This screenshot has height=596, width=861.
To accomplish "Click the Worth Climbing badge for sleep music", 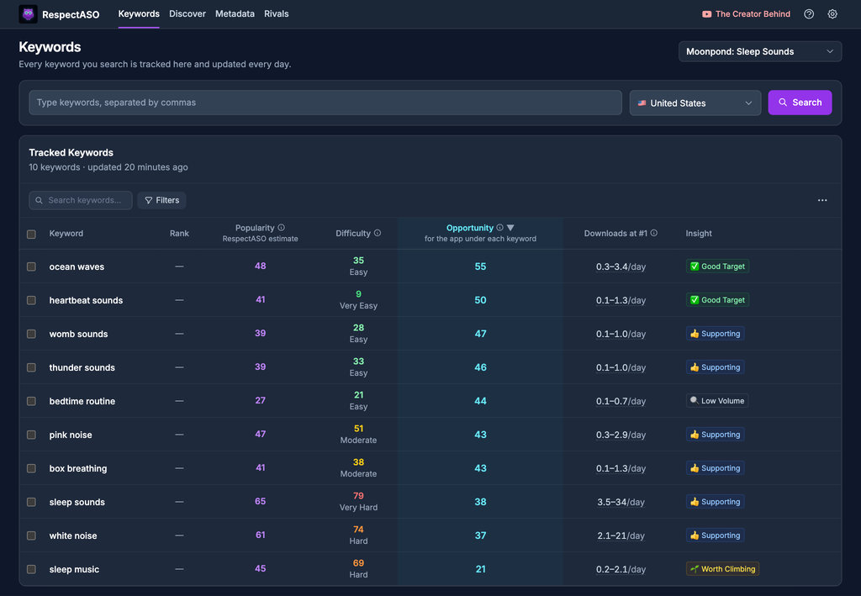I will [722, 569].
